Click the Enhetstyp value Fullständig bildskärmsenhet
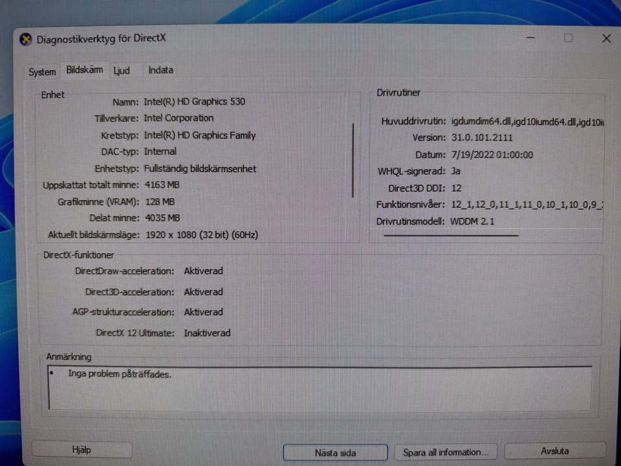 [200, 168]
